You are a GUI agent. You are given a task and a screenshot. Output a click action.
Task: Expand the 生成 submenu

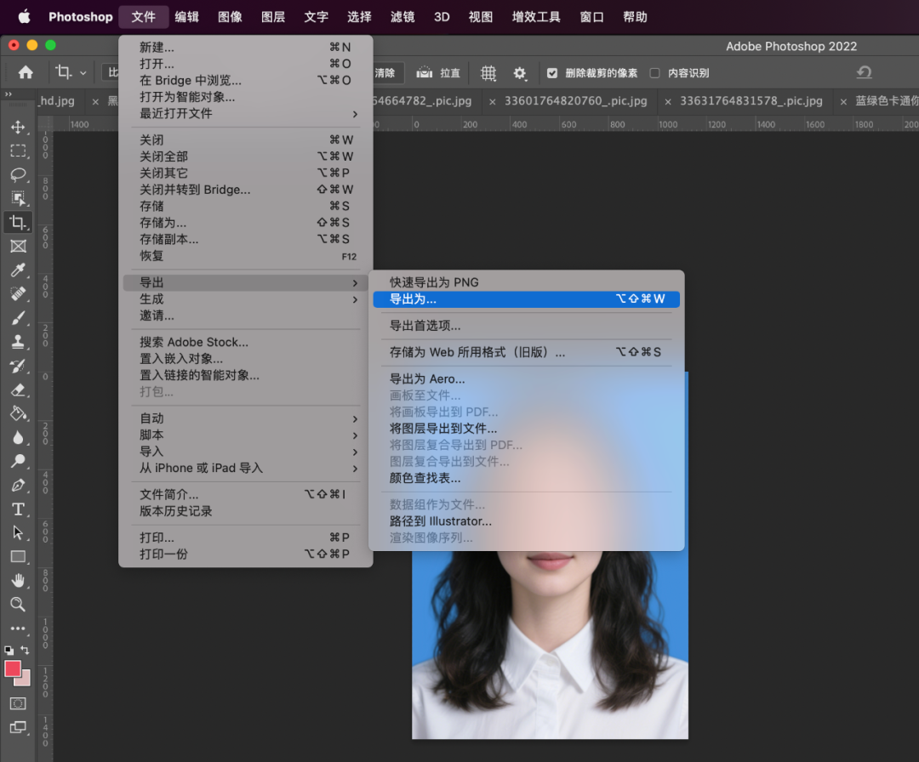(247, 299)
